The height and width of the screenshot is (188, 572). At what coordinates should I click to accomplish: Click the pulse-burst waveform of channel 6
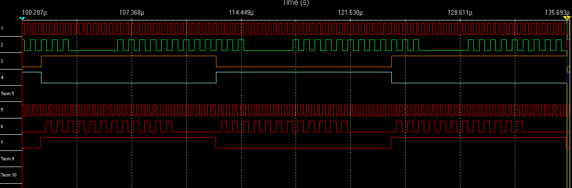point(296,127)
